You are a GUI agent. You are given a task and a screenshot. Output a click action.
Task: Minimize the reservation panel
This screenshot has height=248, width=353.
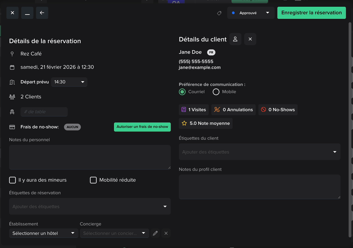[27, 13]
